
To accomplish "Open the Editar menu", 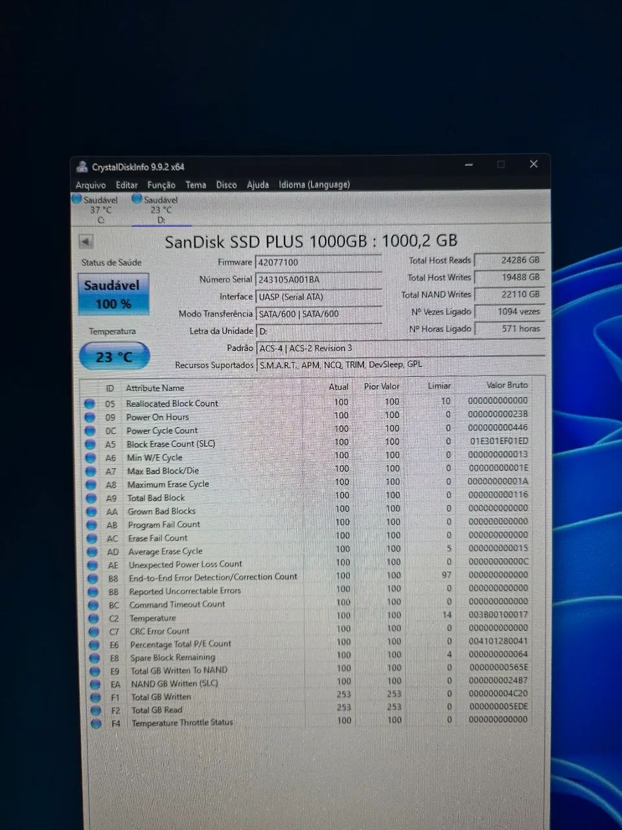I will pyautogui.click(x=126, y=185).
